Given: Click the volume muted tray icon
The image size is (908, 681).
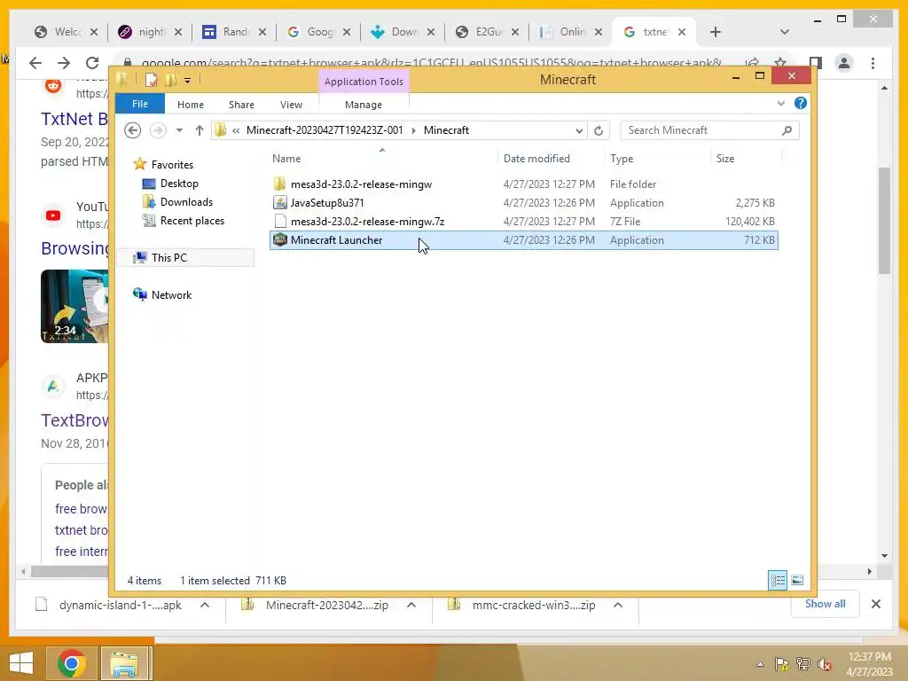Looking at the screenshot, I should coord(825,664).
